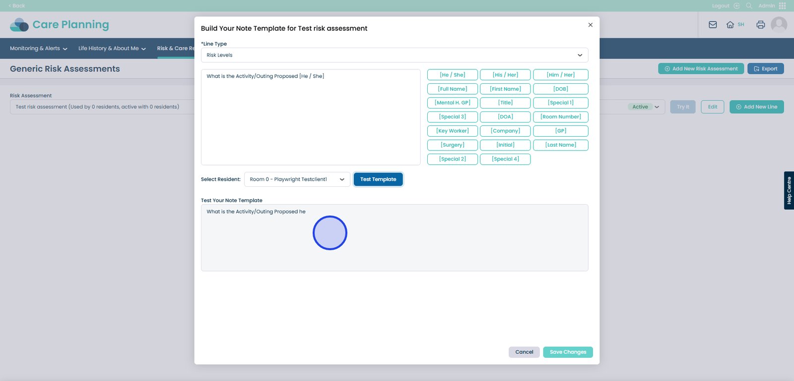This screenshot has width=794, height=381.
Task: Add the [Mental H. GP] tag
Action: [453, 103]
